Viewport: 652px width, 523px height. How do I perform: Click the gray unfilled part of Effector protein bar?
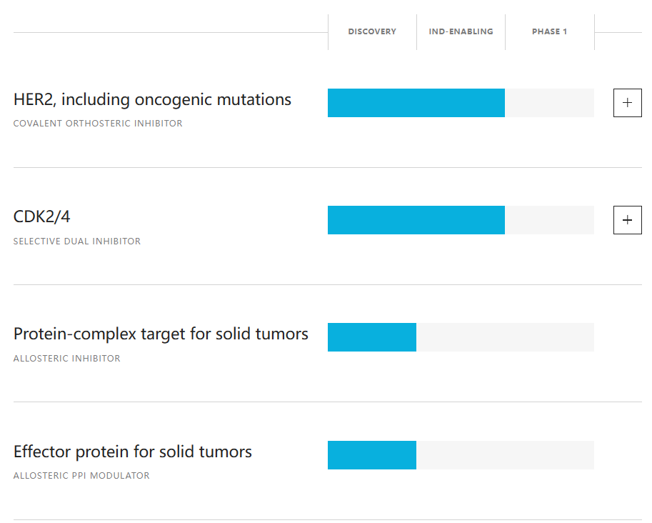coord(505,455)
